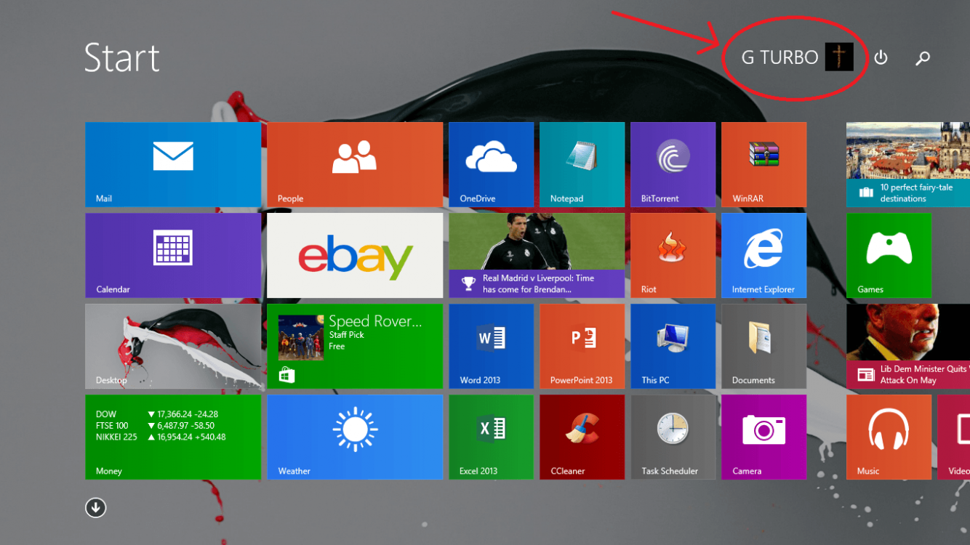The image size is (970, 545).
Task: Open the Calendar tile
Action: [173, 256]
